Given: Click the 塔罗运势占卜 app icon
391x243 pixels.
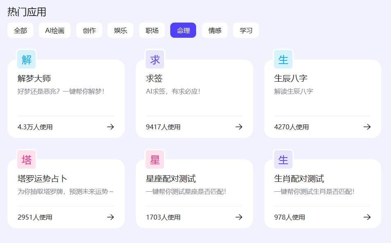Looking at the screenshot, I should (26, 160).
